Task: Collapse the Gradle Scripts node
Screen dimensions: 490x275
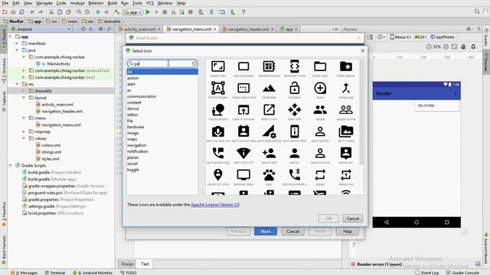Action: point(10,166)
